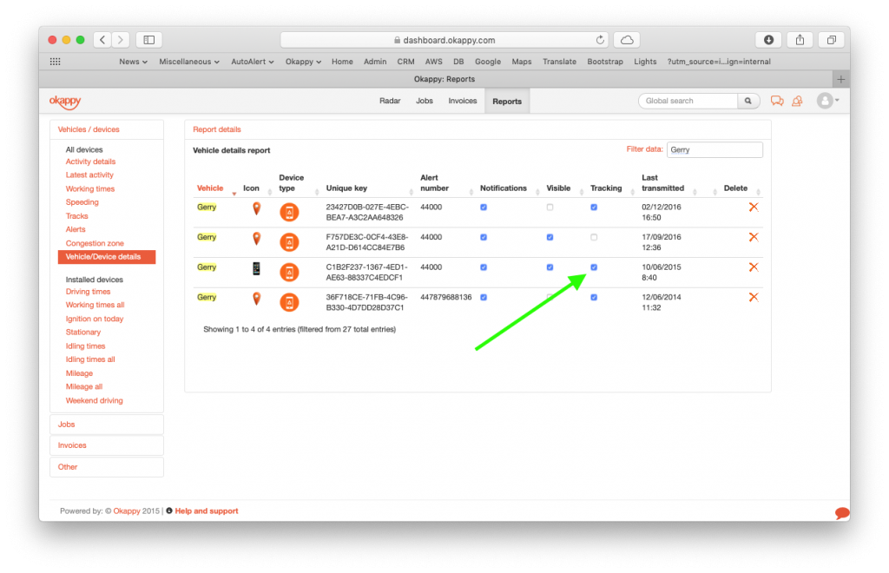
Task: Toggle the Safari sidebar button
Action: pyautogui.click(x=149, y=40)
